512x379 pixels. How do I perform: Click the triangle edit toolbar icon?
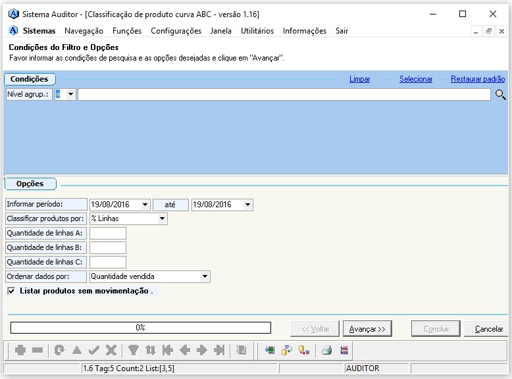pyautogui.click(x=77, y=350)
